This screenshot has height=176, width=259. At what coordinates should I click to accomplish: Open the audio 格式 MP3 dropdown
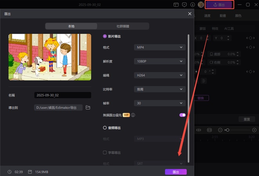click(x=160, y=139)
